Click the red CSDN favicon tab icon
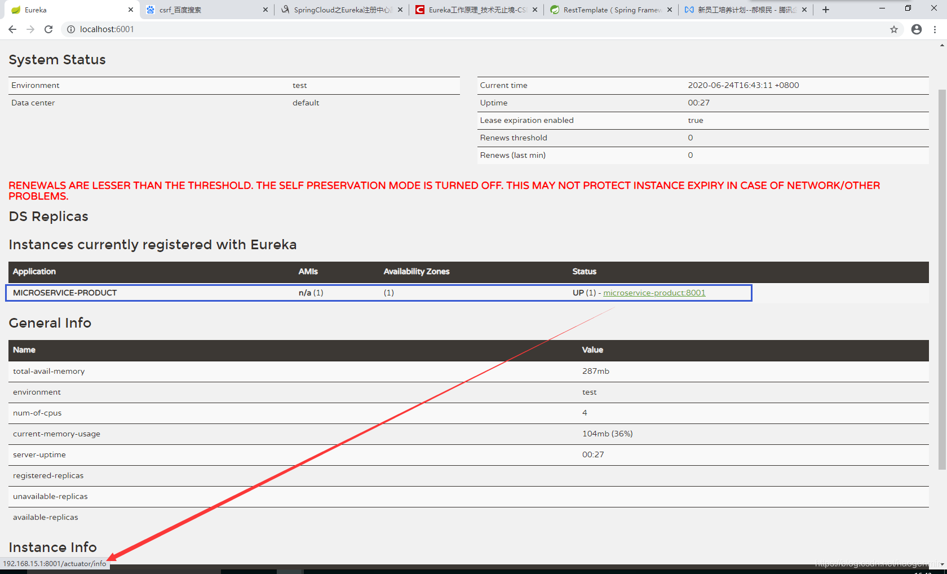947x574 pixels. click(x=420, y=10)
